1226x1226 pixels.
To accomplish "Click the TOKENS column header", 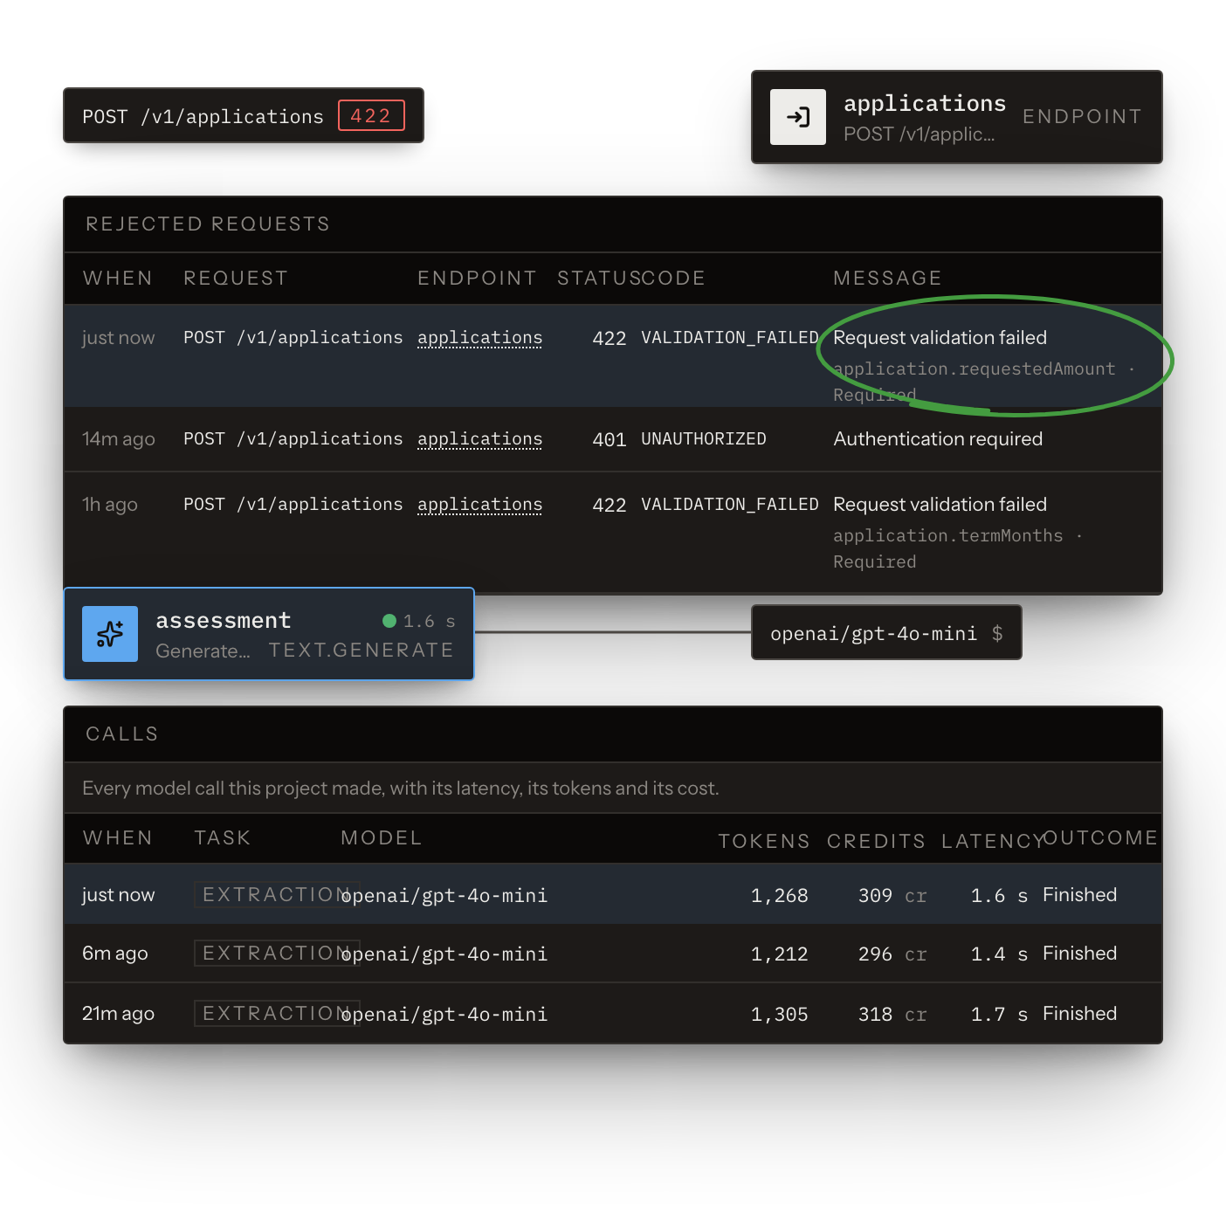I will (x=764, y=841).
